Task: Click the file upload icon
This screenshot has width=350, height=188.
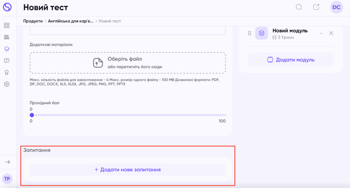Action: pyautogui.click(x=98, y=63)
